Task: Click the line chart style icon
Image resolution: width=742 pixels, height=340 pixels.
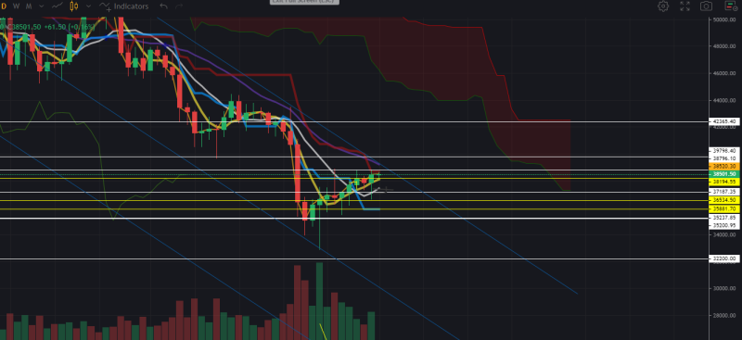Action: click(58, 6)
